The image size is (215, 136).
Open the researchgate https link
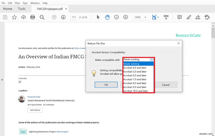click(x=80, y=48)
